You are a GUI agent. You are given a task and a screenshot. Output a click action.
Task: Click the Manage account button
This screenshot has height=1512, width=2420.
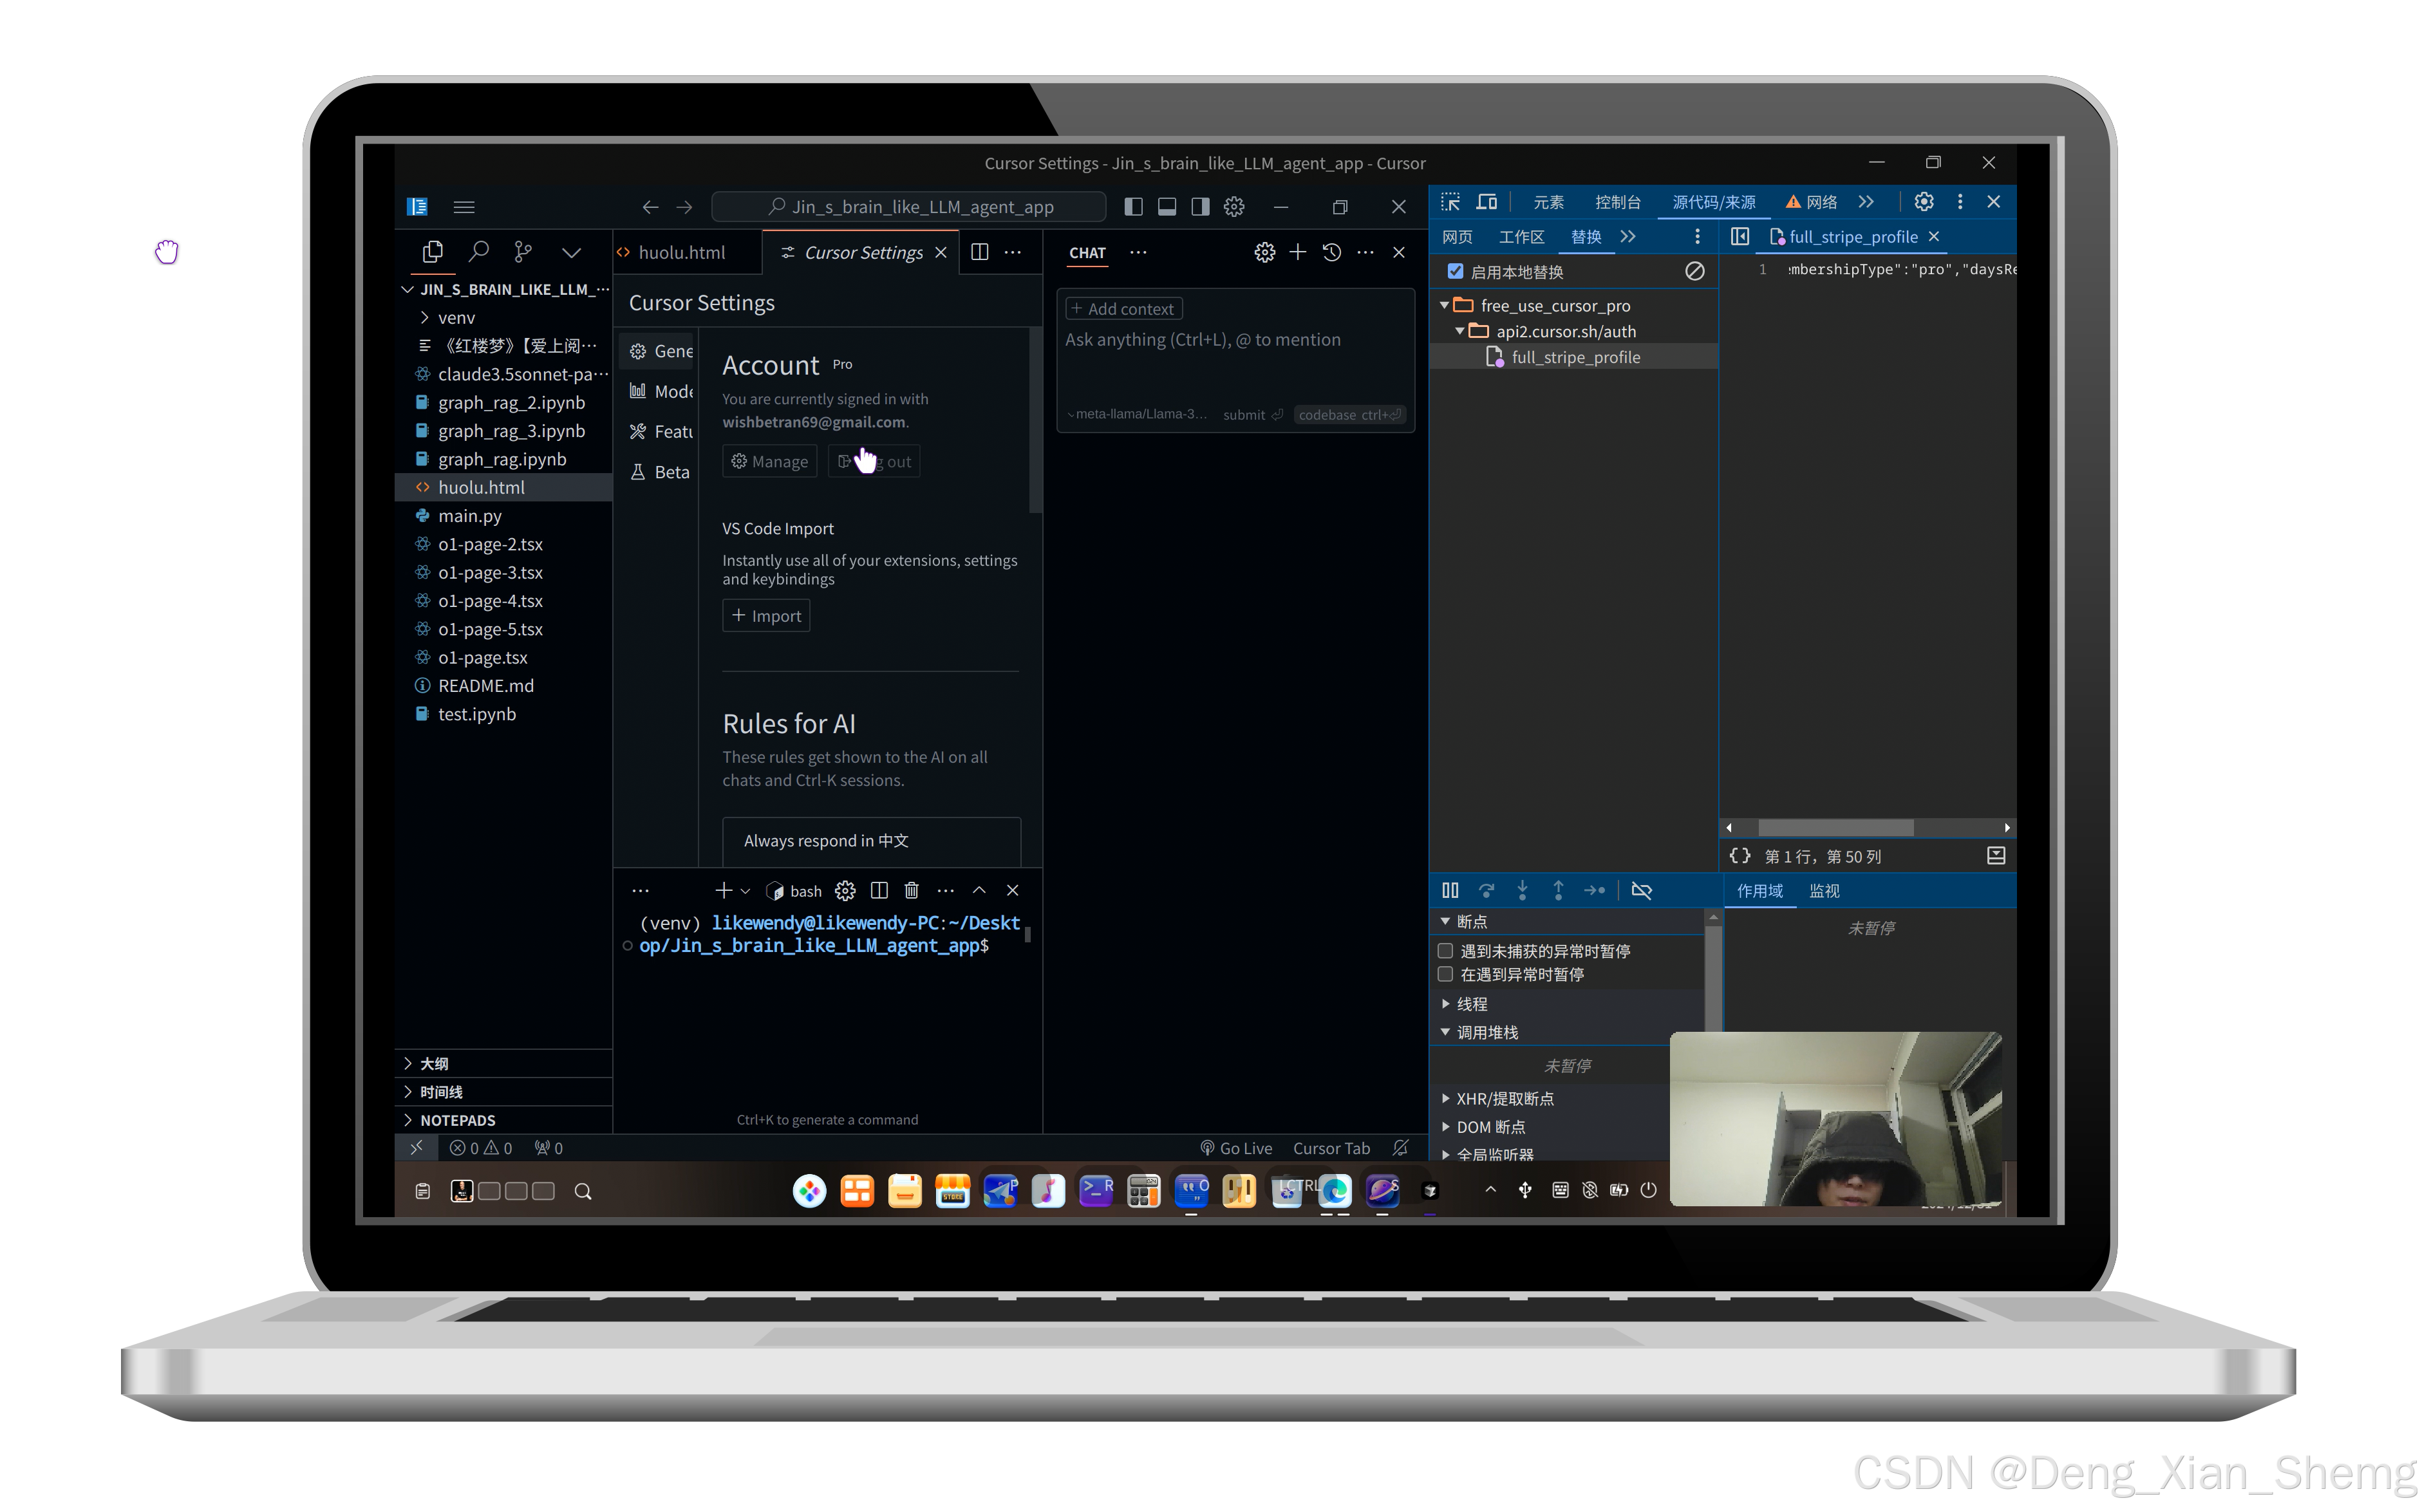coord(769,461)
